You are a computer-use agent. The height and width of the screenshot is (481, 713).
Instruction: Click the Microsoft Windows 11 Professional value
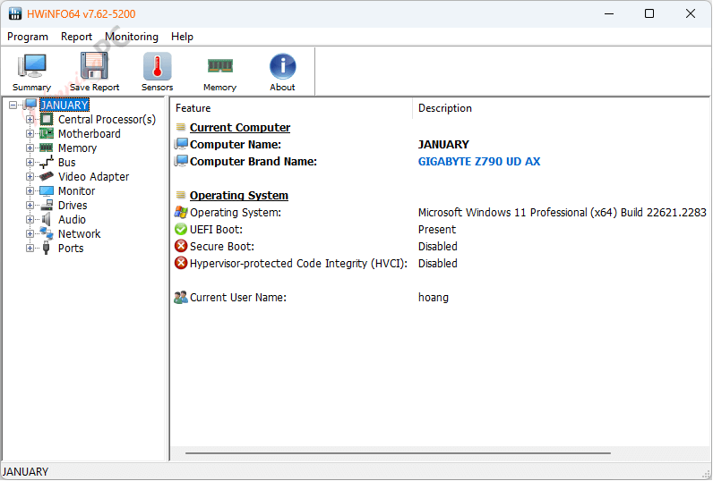point(562,213)
